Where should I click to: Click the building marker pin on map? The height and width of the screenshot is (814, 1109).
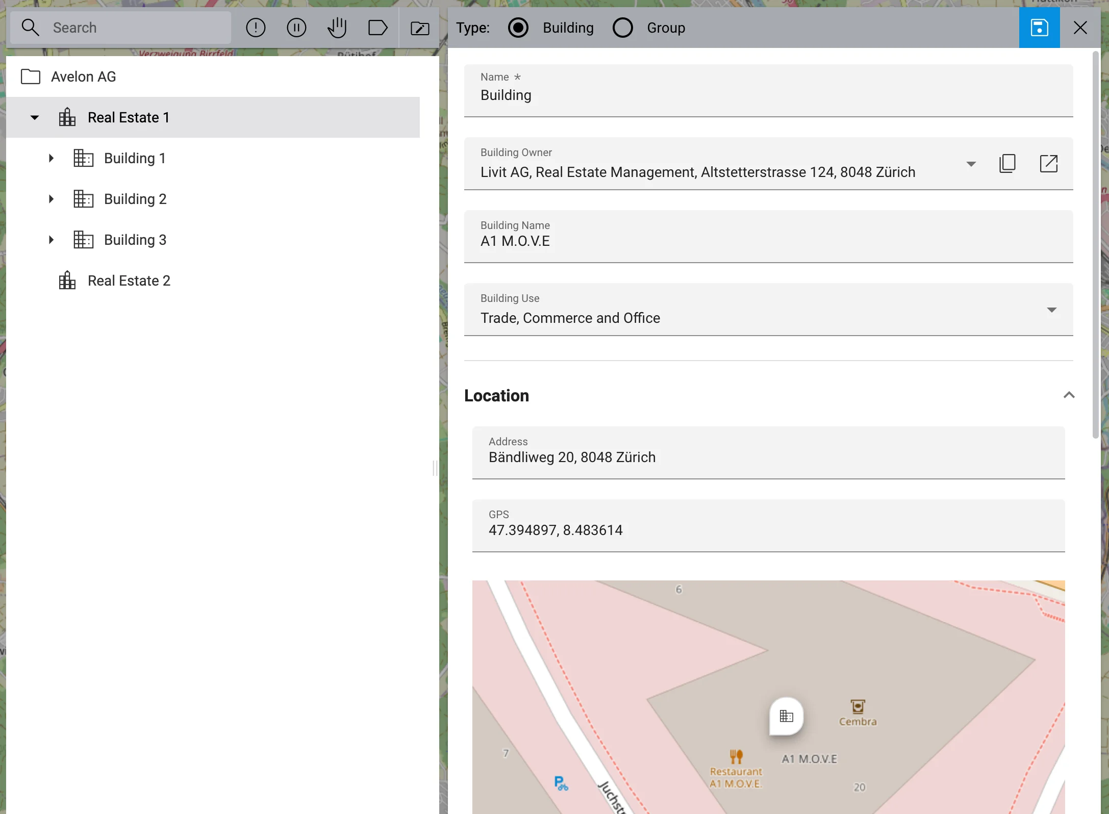pyautogui.click(x=786, y=716)
